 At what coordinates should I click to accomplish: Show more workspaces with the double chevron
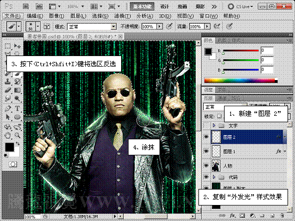[214, 7]
